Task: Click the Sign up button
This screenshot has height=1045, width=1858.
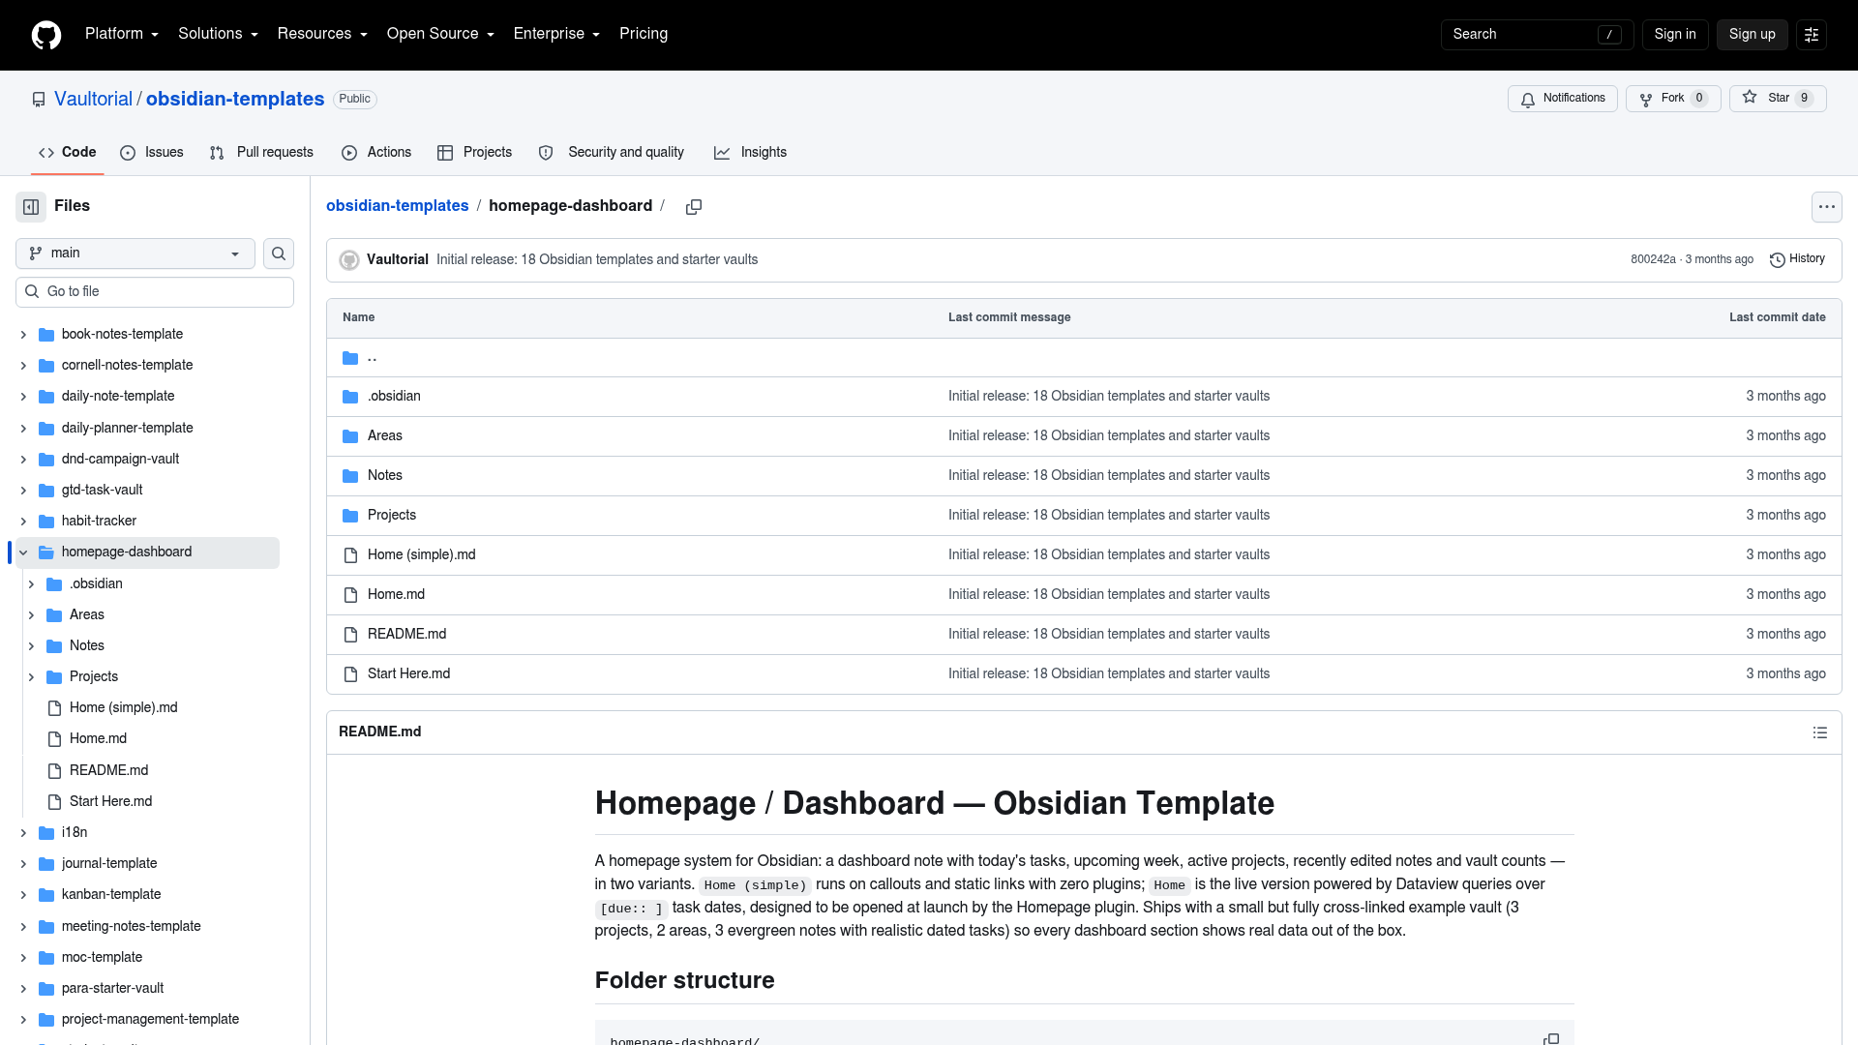Action: coord(1752,35)
